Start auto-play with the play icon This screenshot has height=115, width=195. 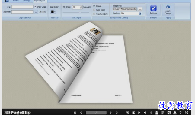pos(139,113)
